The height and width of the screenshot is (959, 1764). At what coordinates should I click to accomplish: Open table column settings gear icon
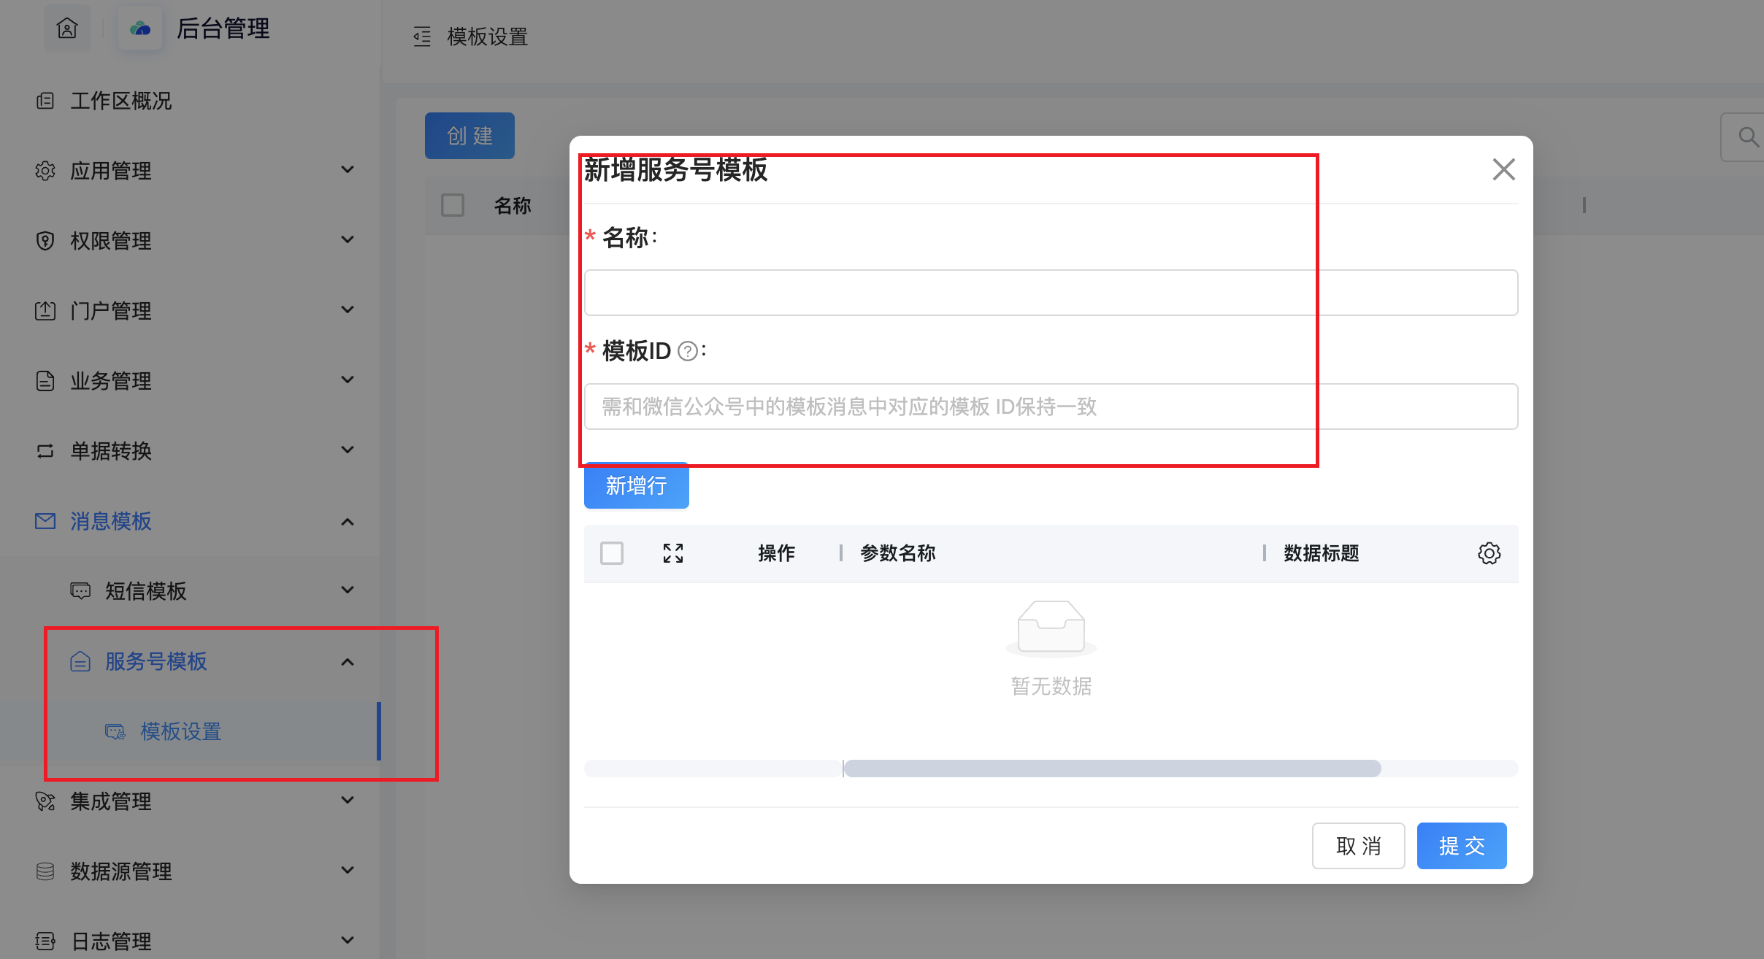click(1489, 553)
